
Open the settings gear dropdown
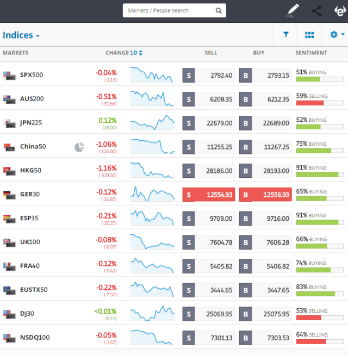[x=337, y=35]
